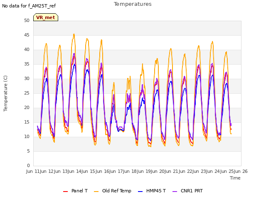Click the blue HMP45 T legend swatch
This screenshot has width=266, height=199.
[x=140, y=192]
